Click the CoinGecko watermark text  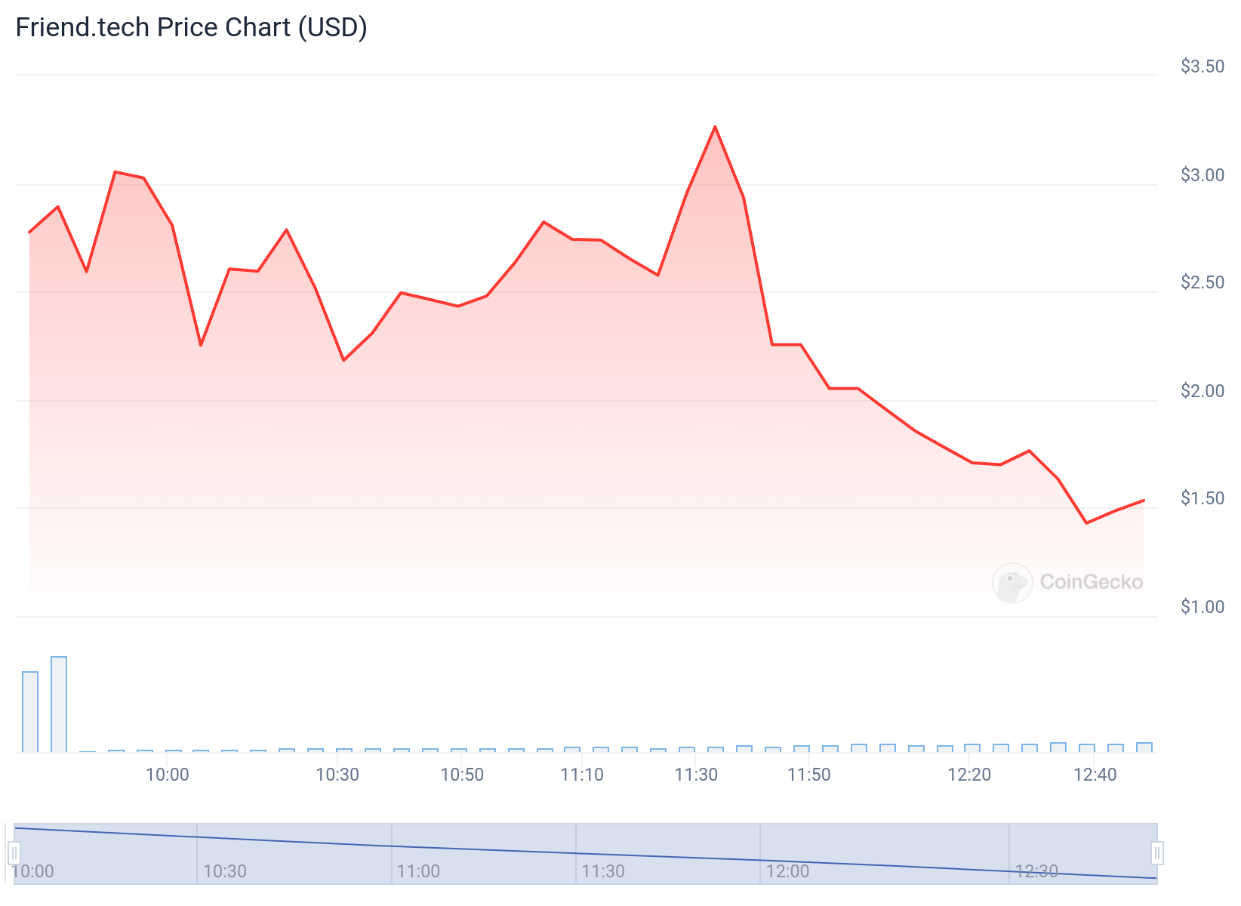1091,582
